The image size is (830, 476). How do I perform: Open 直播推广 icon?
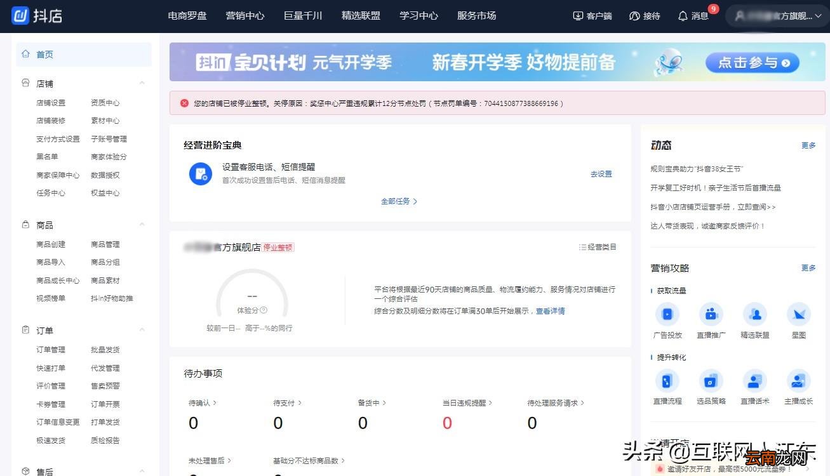[x=711, y=314]
